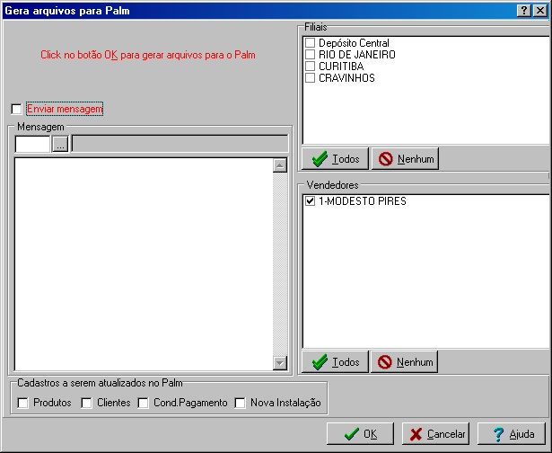Tick the Nova Instalação checkbox

pos(240,403)
